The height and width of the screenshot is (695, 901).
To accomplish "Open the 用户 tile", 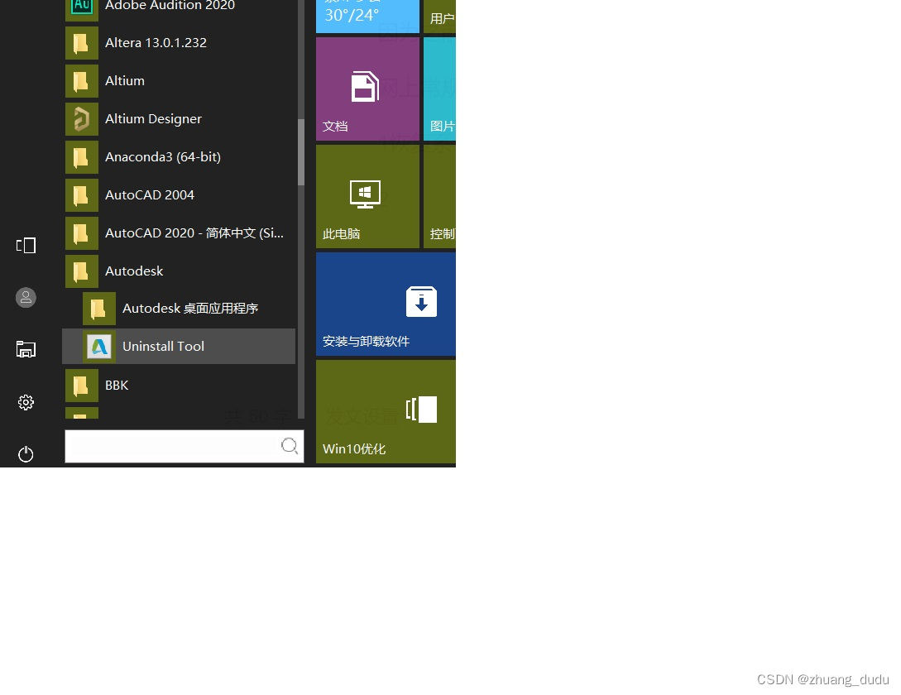I will (439, 16).
